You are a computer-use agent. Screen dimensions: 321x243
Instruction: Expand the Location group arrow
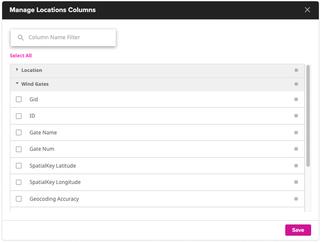pos(17,70)
